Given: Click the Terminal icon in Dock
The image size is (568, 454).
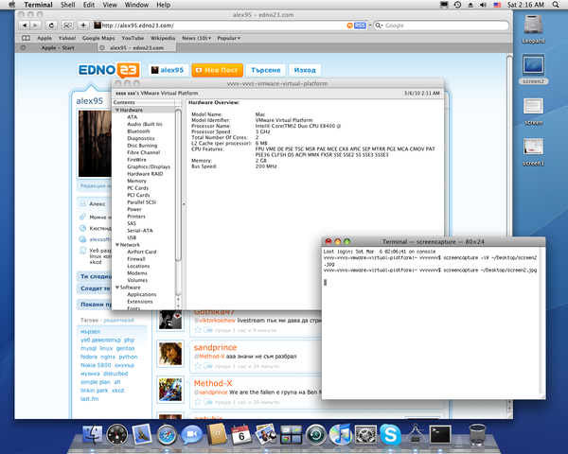Looking at the screenshot, I should (440, 434).
